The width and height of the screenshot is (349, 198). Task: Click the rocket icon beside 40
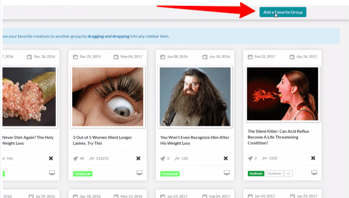tap(75, 159)
